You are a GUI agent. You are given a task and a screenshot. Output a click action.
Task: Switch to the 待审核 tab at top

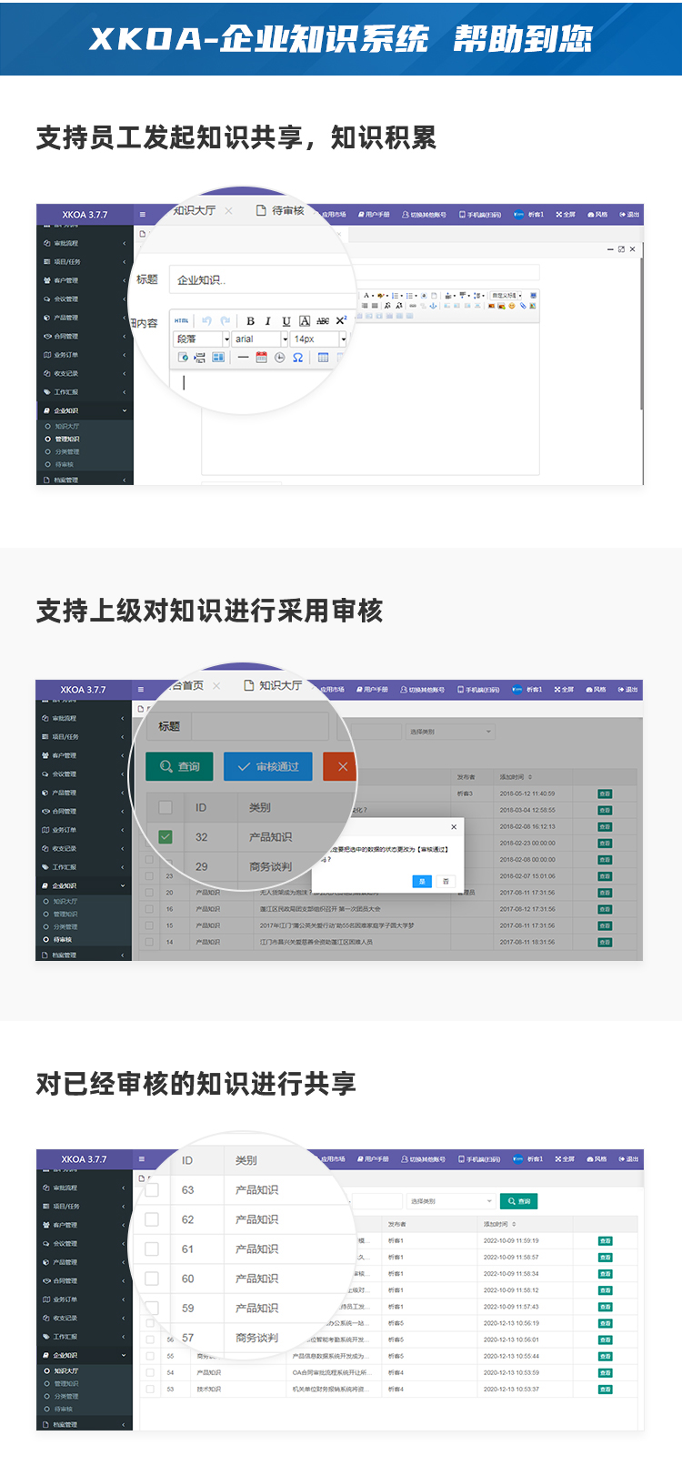click(x=280, y=211)
